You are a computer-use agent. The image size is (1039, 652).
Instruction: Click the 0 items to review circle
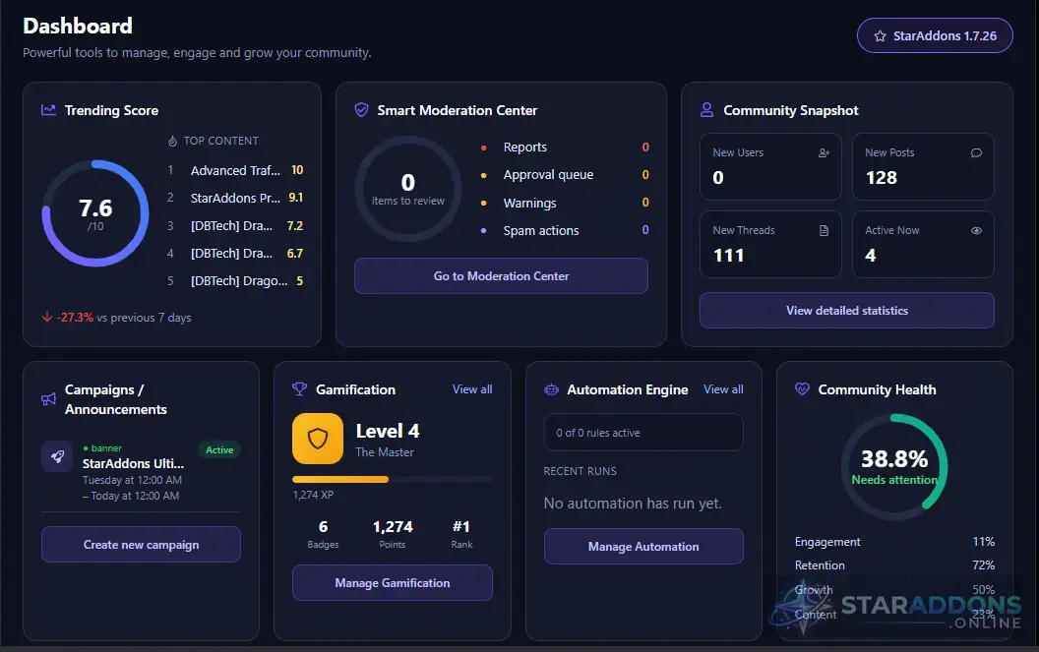[408, 189]
